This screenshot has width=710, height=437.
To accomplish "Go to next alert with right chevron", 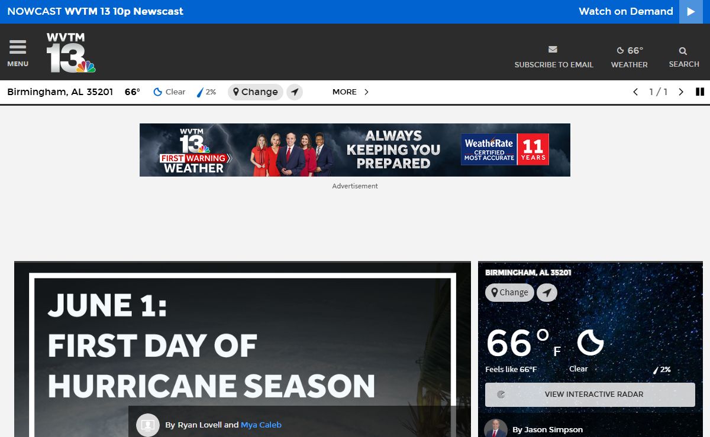I will [x=681, y=92].
